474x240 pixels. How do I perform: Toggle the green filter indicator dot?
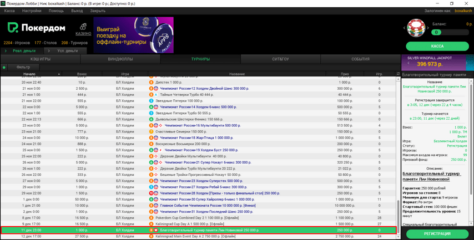pos(4,67)
